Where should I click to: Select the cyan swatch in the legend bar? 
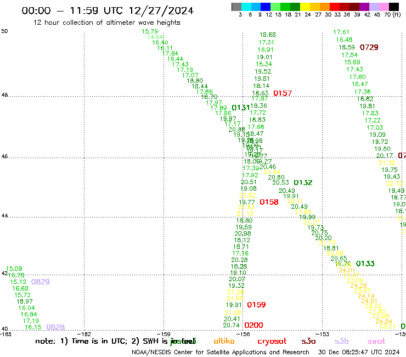point(246,7)
